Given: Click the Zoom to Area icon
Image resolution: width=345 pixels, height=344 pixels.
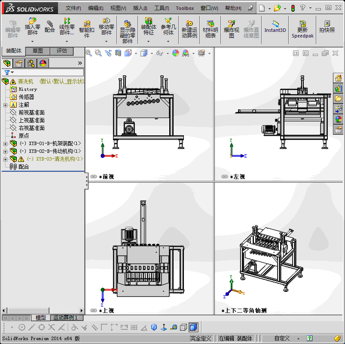Looking at the screenshot, I should click(98, 53).
